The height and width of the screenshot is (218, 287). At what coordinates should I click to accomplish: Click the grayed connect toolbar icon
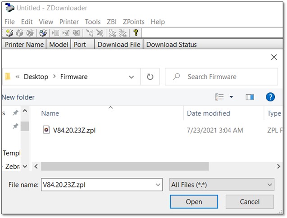click(x=90, y=33)
